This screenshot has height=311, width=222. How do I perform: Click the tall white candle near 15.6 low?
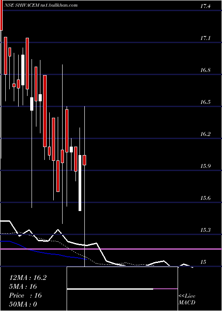click(80, 183)
